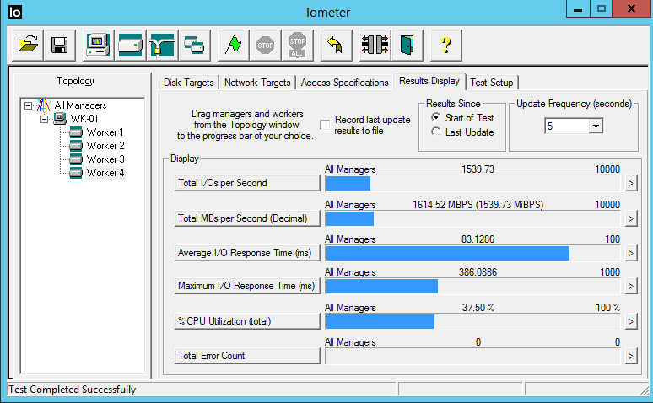Click the WK-01 computer icon
The image size is (653, 403).
[x=60, y=119]
